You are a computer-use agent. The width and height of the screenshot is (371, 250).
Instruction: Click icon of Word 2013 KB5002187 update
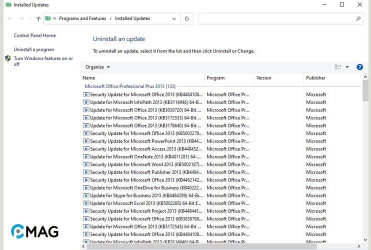(86, 164)
